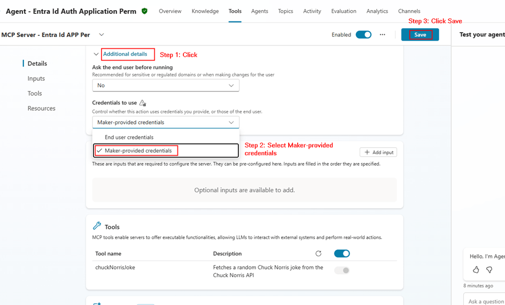Click the thumbs down feedback icon
This screenshot has height=305, width=505.
pos(489,270)
